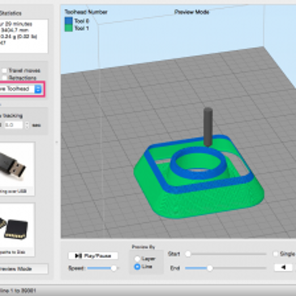Enable the Retractions checkbox
Image resolution: width=296 pixels, height=296 pixels.
4,78
